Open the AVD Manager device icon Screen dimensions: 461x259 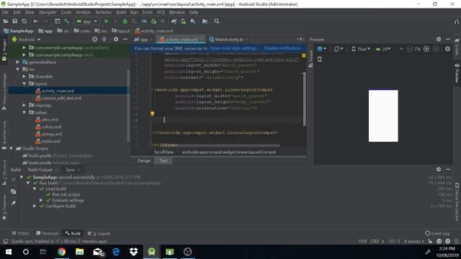(x=183, y=22)
